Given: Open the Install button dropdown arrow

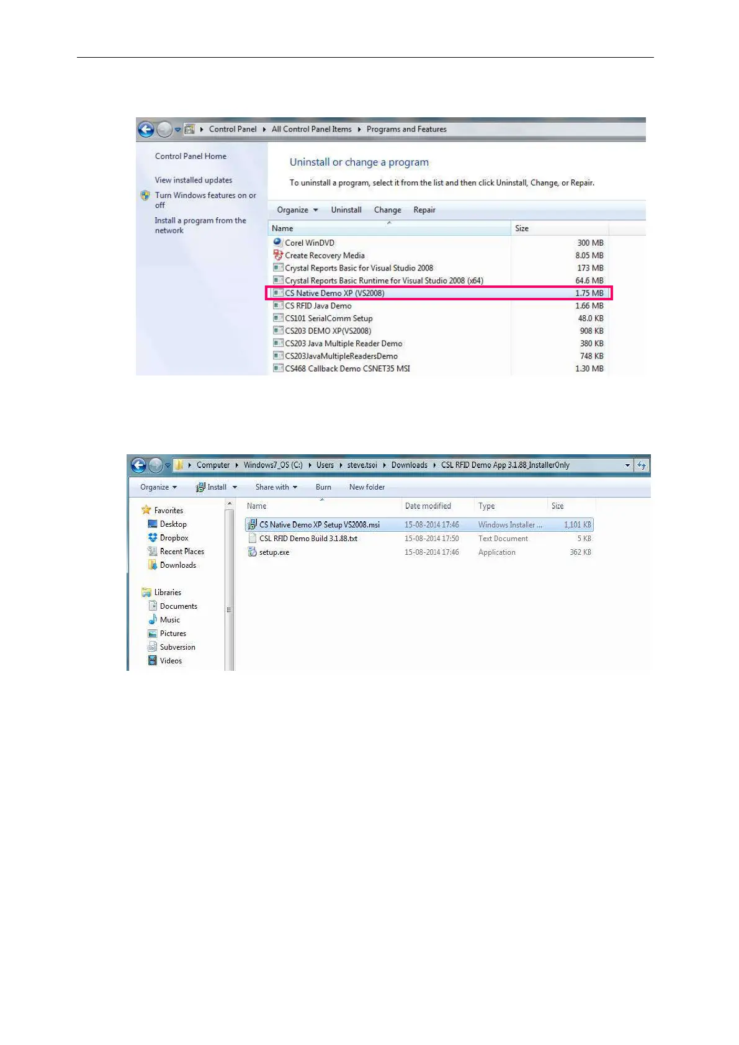Looking at the screenshot, I should click(235, 487).
